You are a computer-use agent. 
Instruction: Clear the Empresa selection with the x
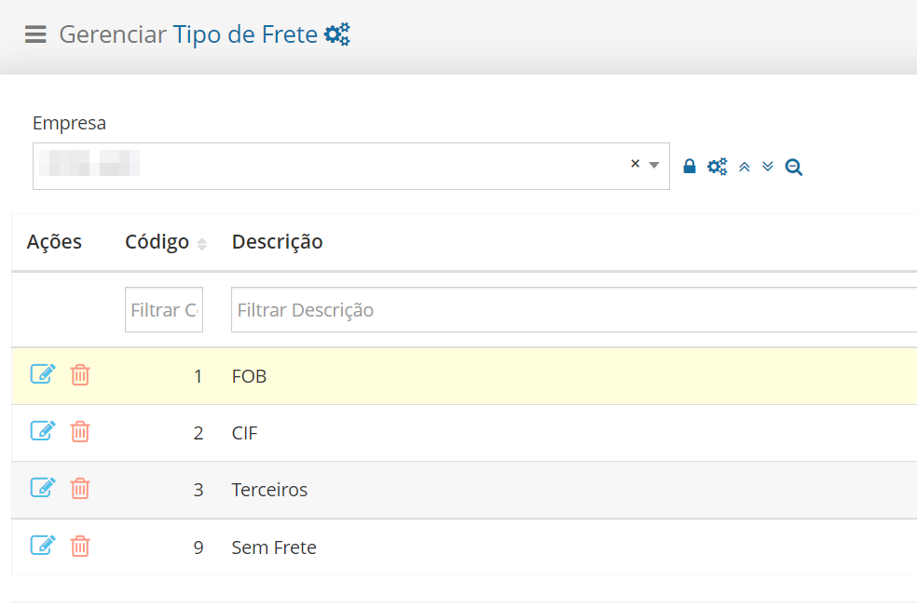[x=636, y=164]
